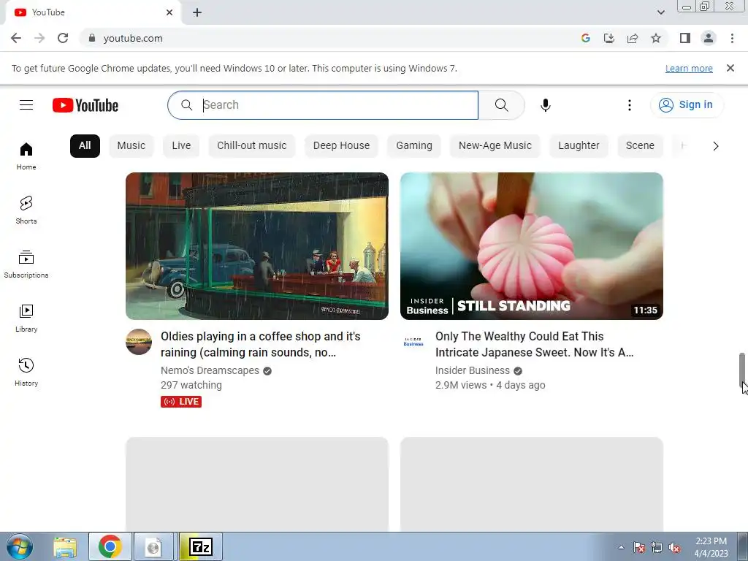This screenshot has width=748, height=561.
Task: Open Chrome profile avatar
Action: coord(709,38)
